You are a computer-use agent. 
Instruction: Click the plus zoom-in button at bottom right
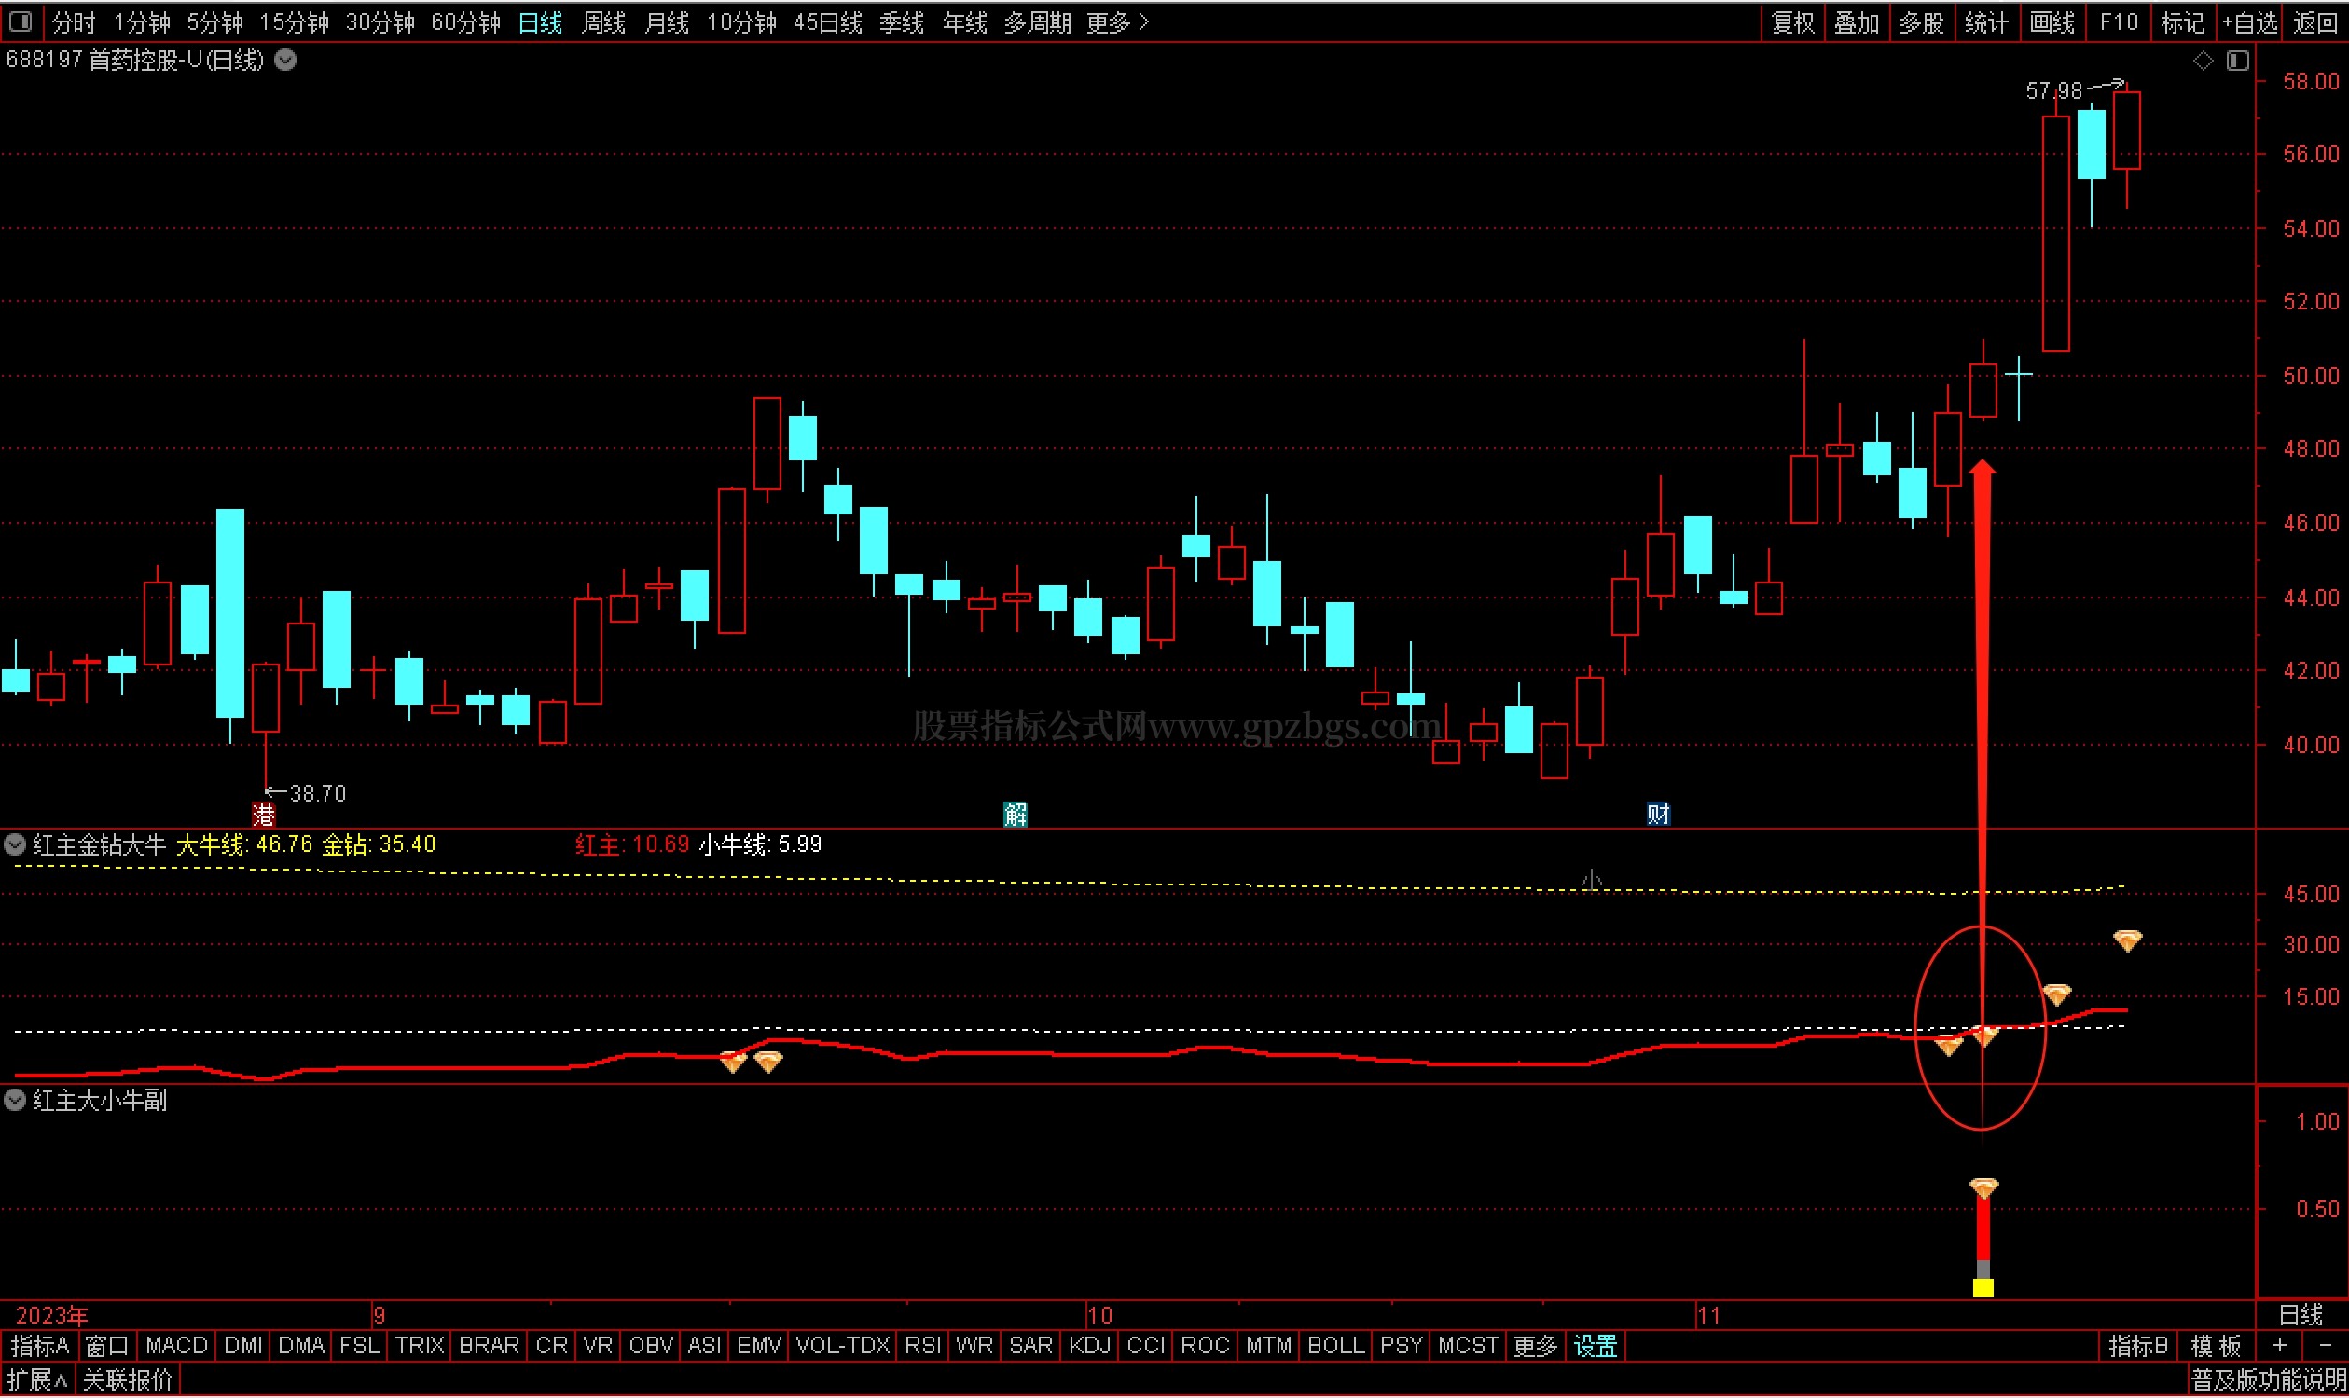[x=2279, y=1346]
